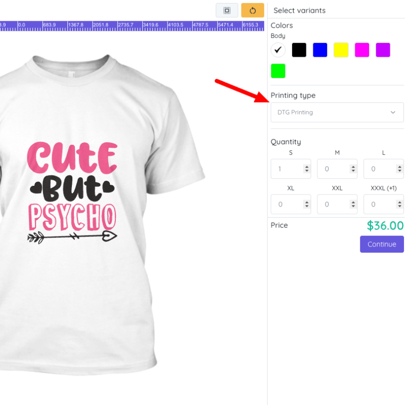Select the white body color with checkmark
The image size is (405, 405).
278,50
